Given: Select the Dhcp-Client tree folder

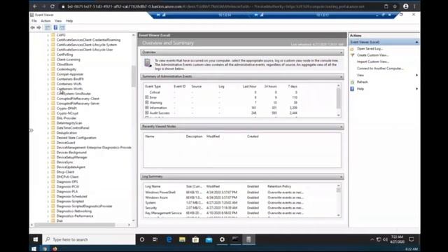Looking at the screenshot, I should point(65,172).
